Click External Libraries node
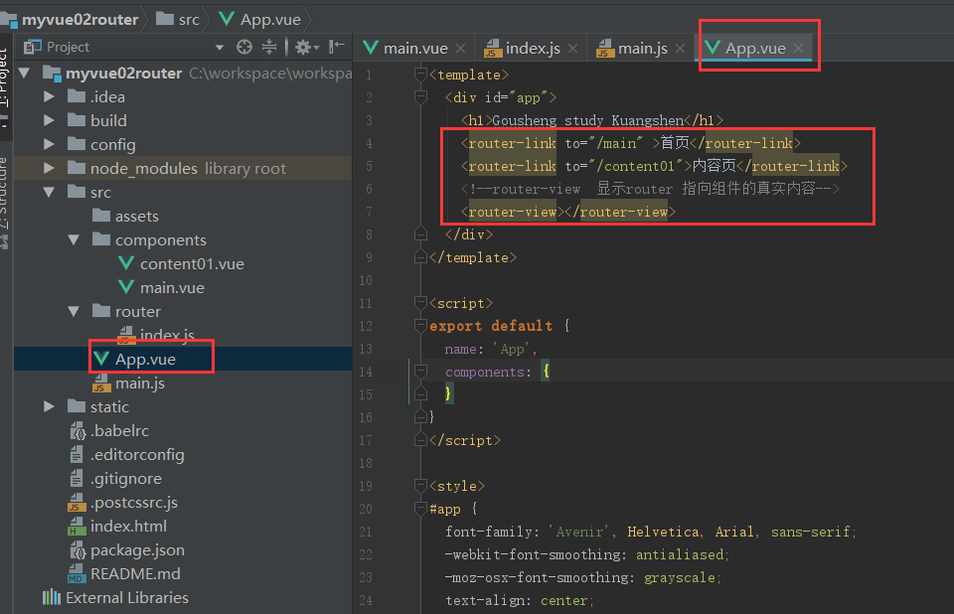Viewport: 954px width, 614px height. [x=127, y=597]
